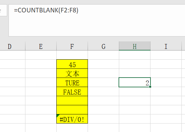Click the empty cell in column G beside 45

[103, 64]
